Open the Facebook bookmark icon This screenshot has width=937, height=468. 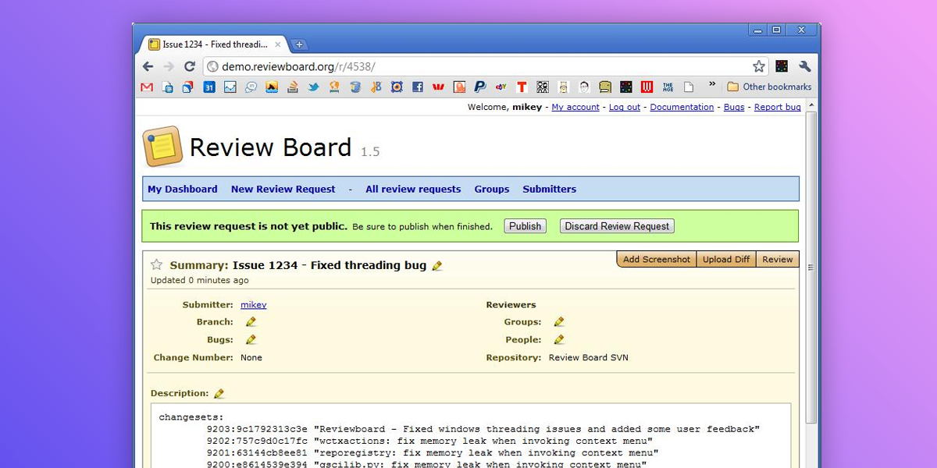(x=418, y=87)
